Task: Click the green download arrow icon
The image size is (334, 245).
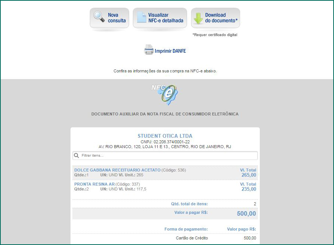Action: tap(198, 17)
